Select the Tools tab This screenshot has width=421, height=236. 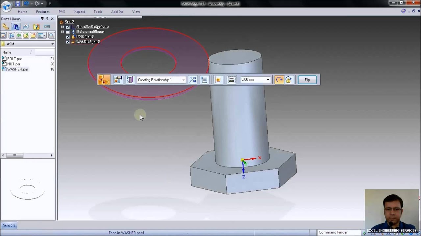click(98, 12)
